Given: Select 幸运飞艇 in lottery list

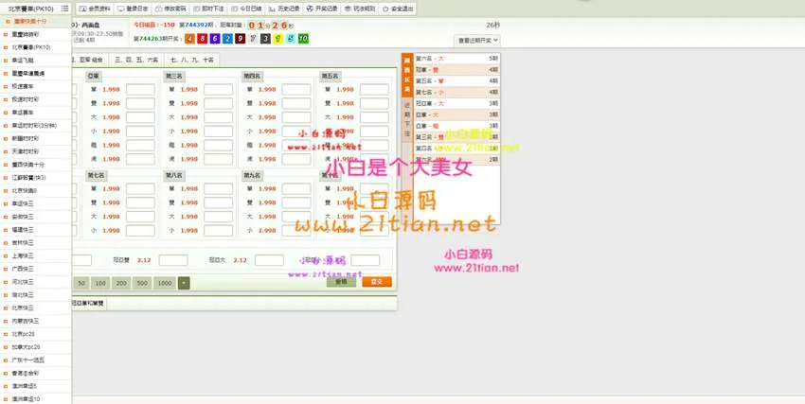Looking at the screenshot, I should pyautogui.click(x=24, y=59).
